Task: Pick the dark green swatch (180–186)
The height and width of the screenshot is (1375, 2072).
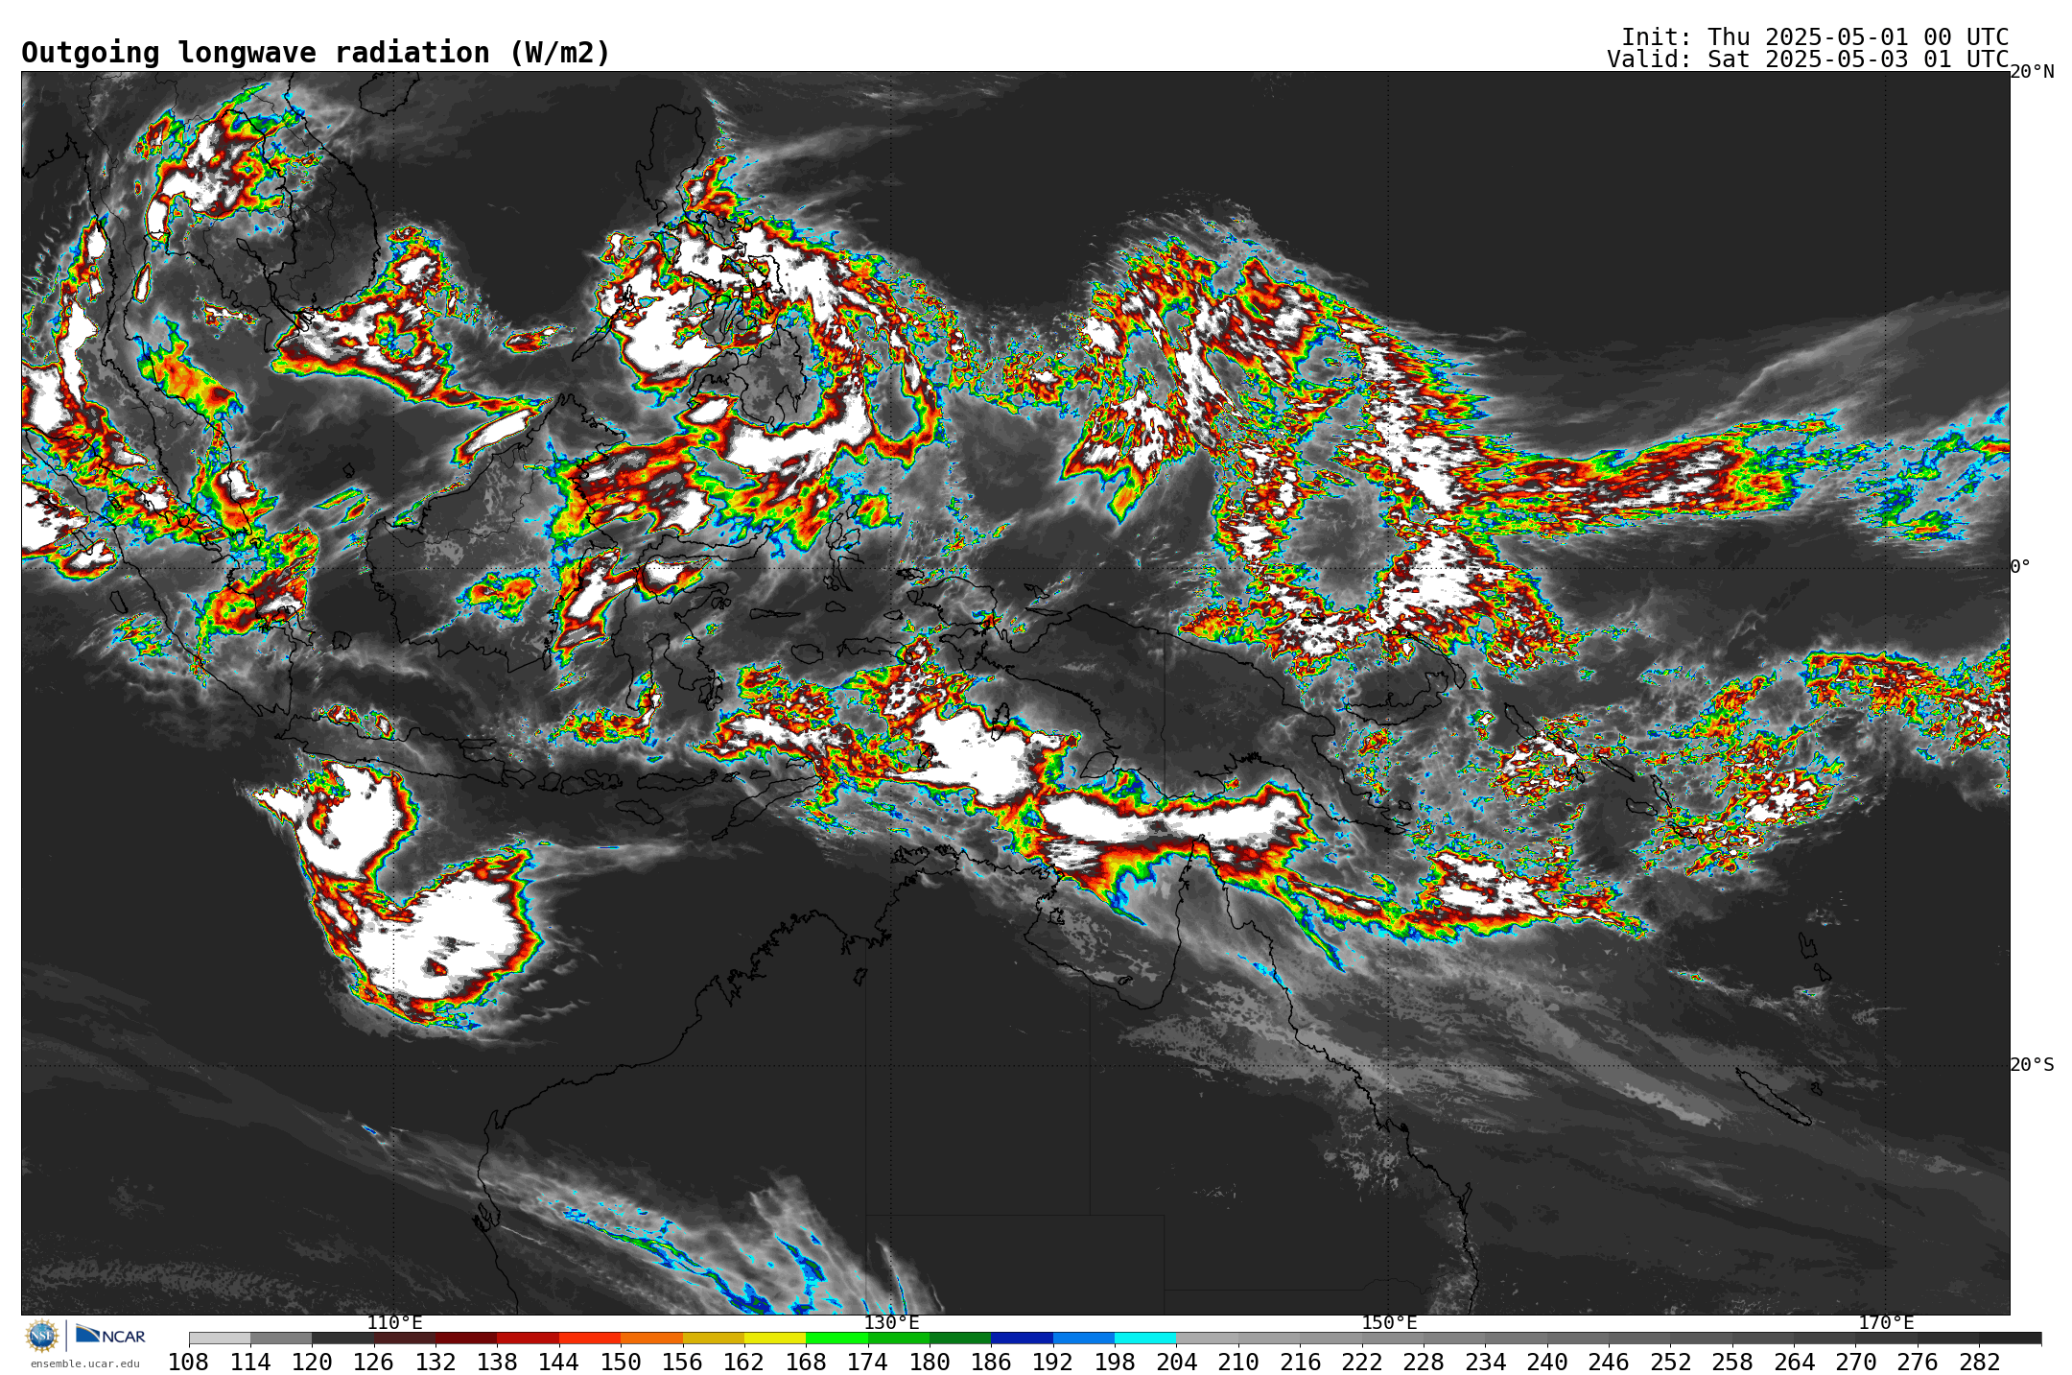Action: (x=960, y=1338)
